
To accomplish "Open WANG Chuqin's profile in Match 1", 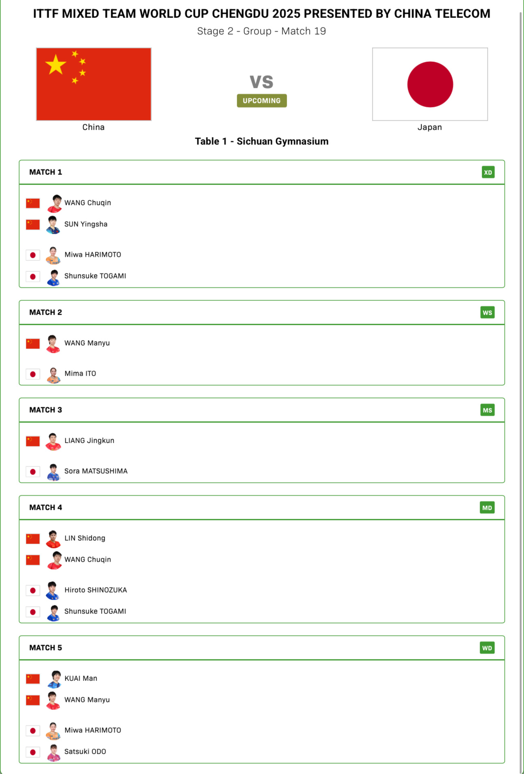I will (x=88, y=203).
